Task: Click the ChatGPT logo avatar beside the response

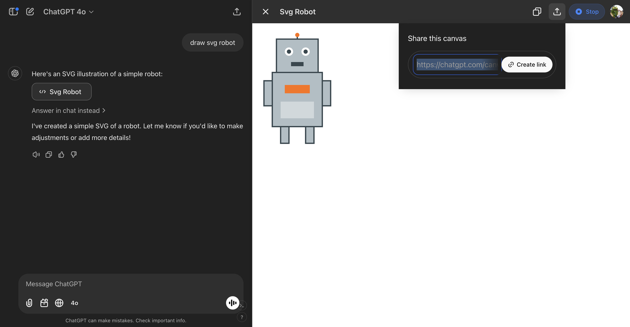Action: point(15,73)
